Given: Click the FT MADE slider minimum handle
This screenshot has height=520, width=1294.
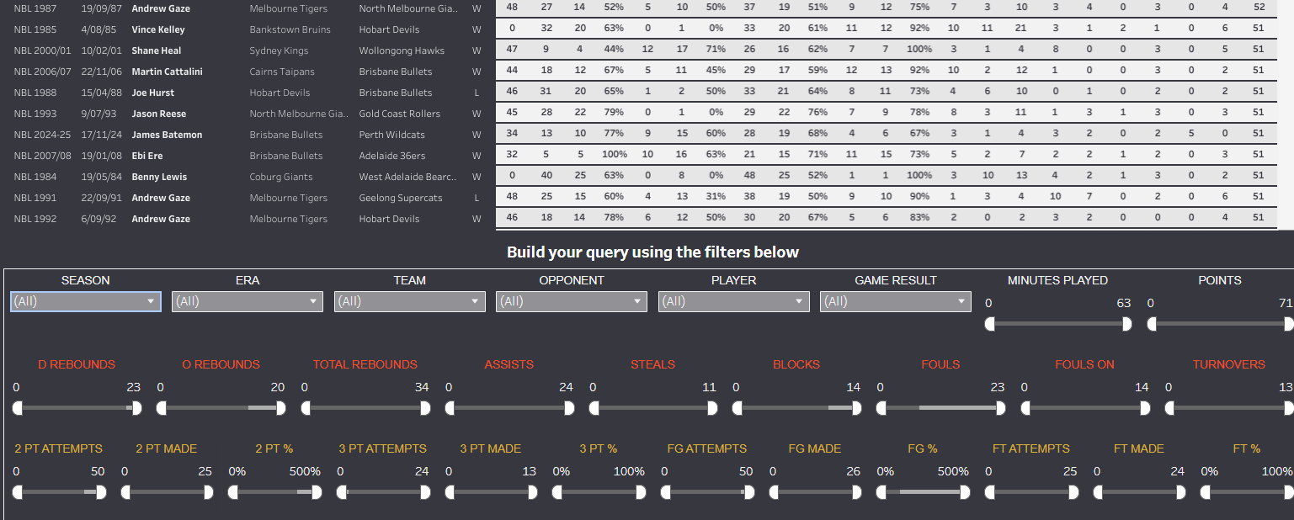Looking at the screenshot, I should [x=1098, y=492].
